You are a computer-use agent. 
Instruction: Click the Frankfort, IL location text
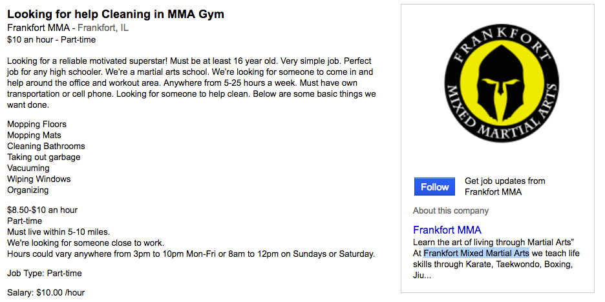[x=103, y=28]
